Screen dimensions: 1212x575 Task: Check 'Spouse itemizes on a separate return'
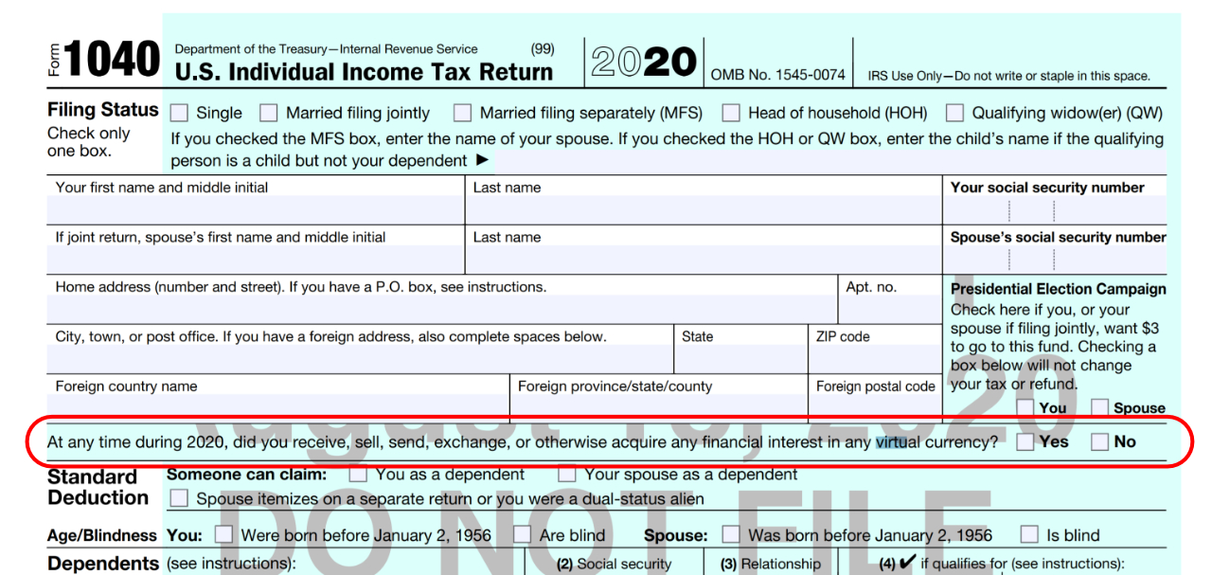pos(179,496)
